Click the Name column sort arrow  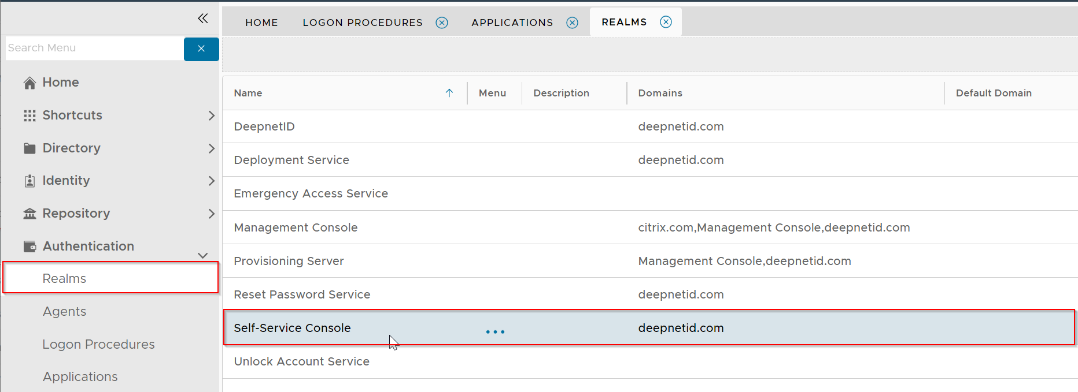[449, 93]
